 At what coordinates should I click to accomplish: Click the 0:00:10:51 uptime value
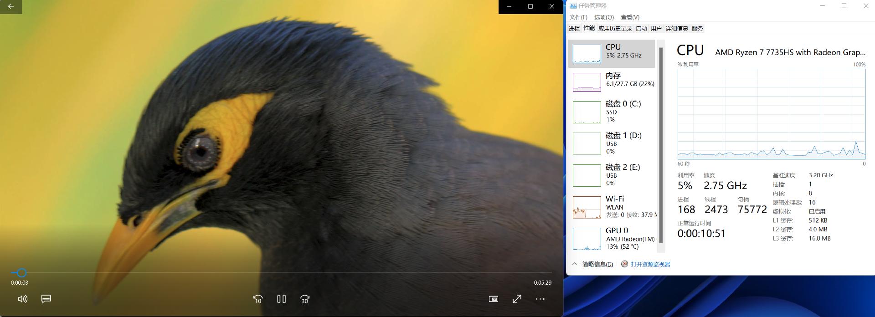point(701,234)
